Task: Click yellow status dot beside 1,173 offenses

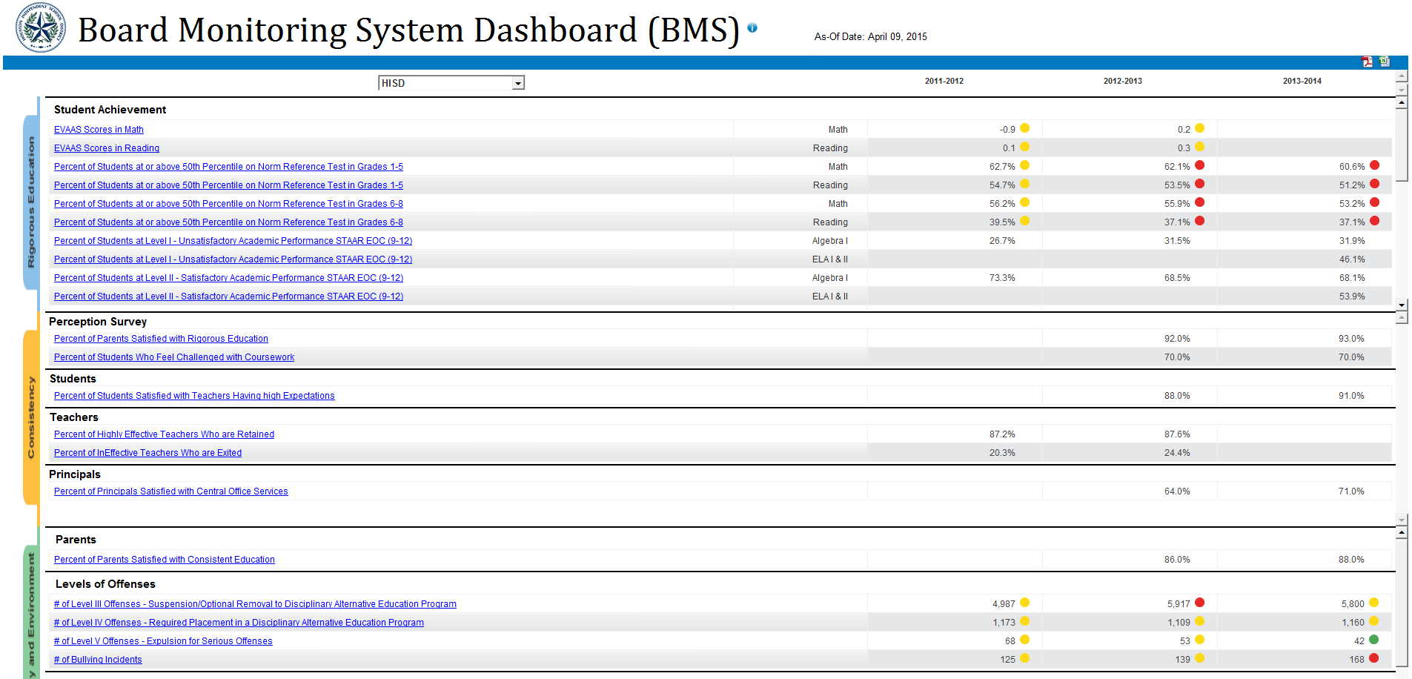Action: 1025,621
